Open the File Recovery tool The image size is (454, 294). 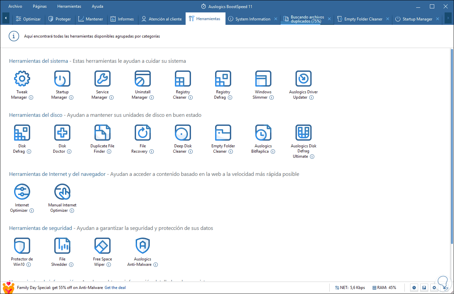(143, 133)
